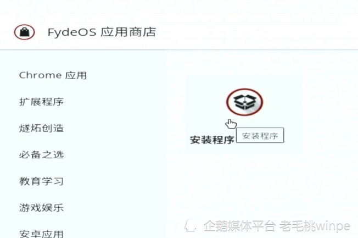Click the 老毛桃winpe watermark text

click(x=315, y=226)
